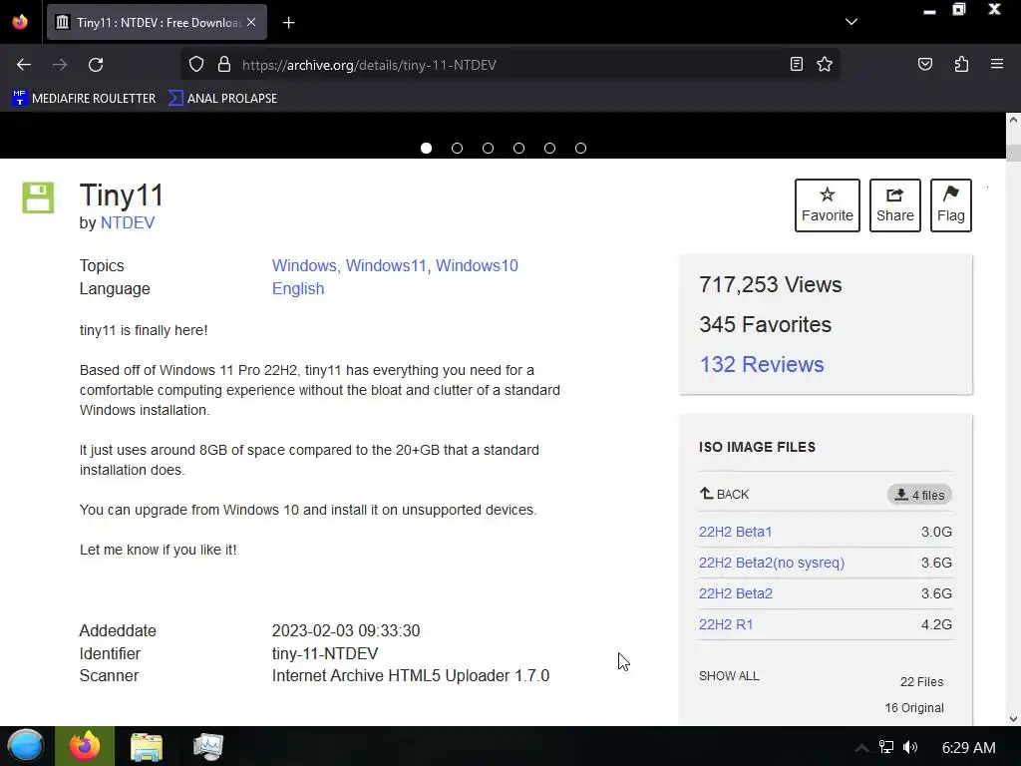Open the 132 Reviews link

[x=762, y=364]
